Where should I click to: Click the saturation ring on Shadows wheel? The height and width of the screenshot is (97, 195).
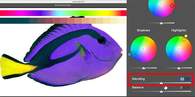point(133,53)
